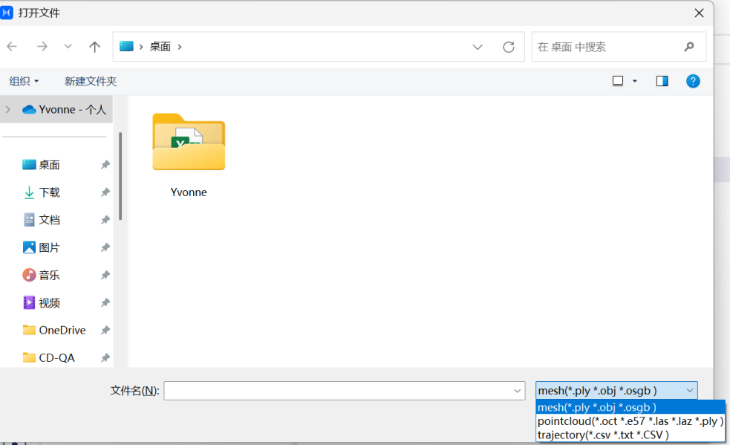
Task: Toggle the preview pane icon
Action: [662, 81]
